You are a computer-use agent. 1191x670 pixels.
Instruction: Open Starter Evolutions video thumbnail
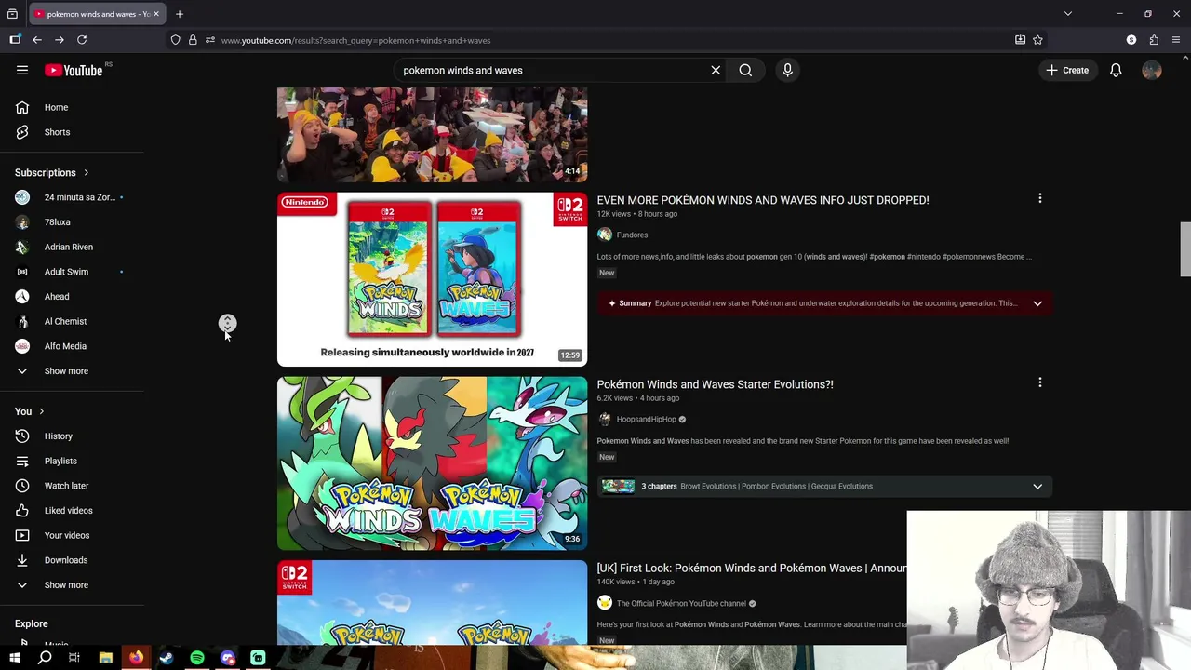tap(432, 463)
